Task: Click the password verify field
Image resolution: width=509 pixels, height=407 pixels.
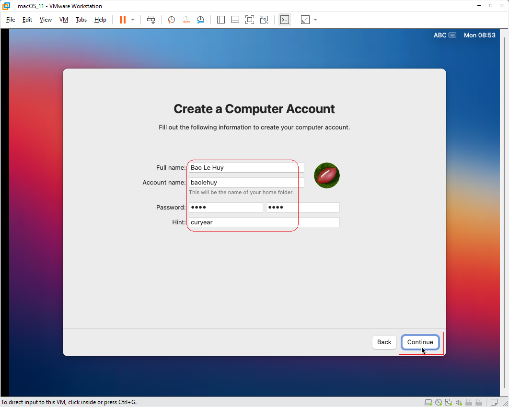Action: (303, 207)
